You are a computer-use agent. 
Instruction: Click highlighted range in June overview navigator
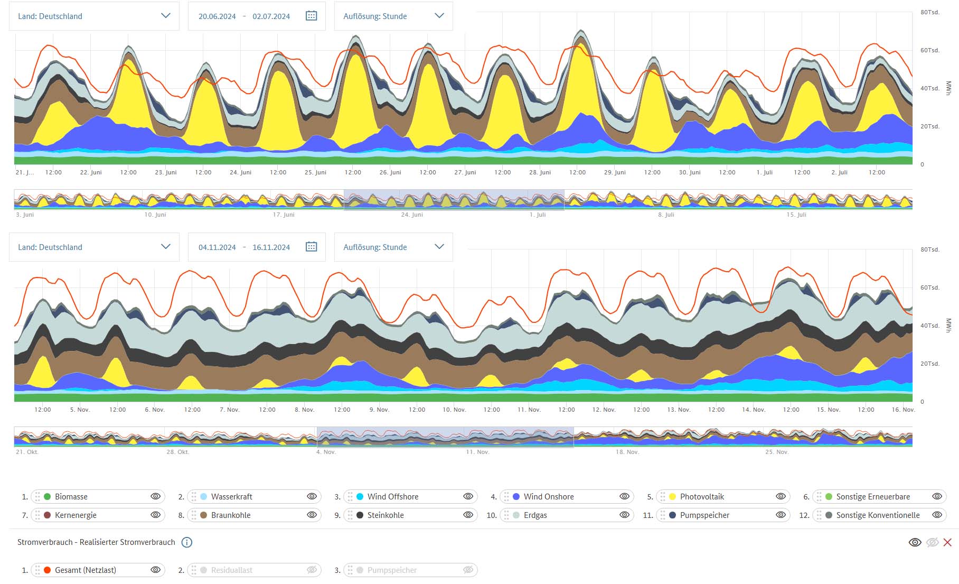[454, 200]
